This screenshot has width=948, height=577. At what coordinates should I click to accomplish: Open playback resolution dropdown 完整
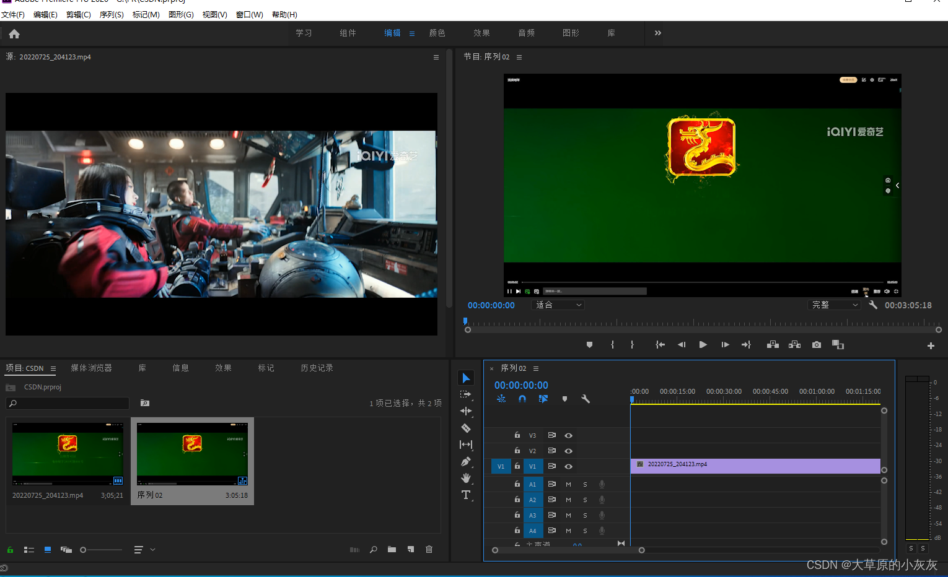[x=835, y=305]
